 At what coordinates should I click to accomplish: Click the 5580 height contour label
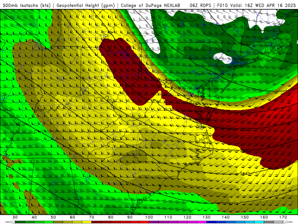[245, 150]
